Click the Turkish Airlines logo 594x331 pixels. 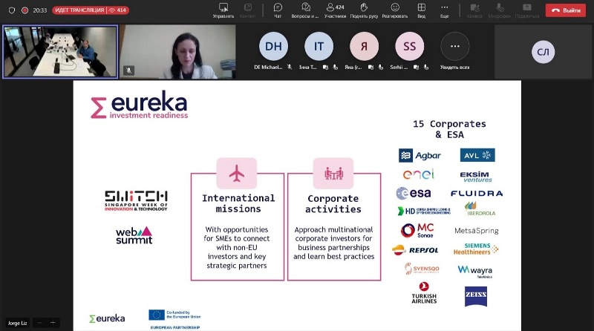tap(424, 292)
